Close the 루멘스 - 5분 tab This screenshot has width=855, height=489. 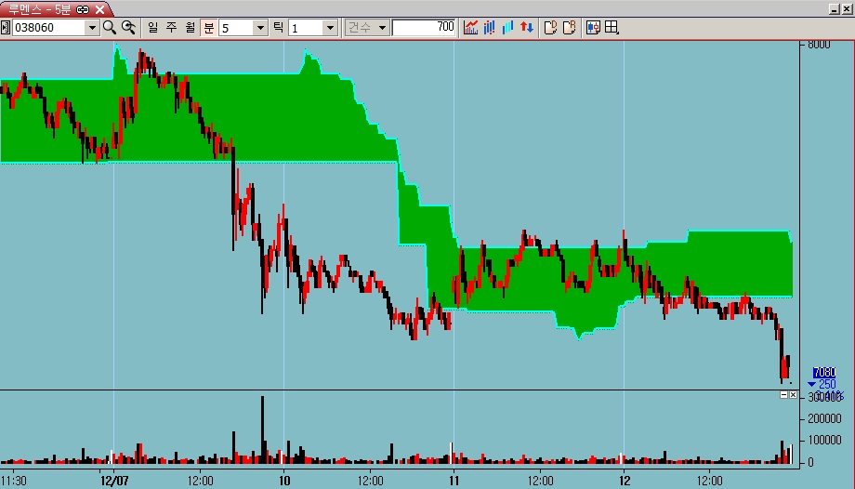[x=99, y=8]
